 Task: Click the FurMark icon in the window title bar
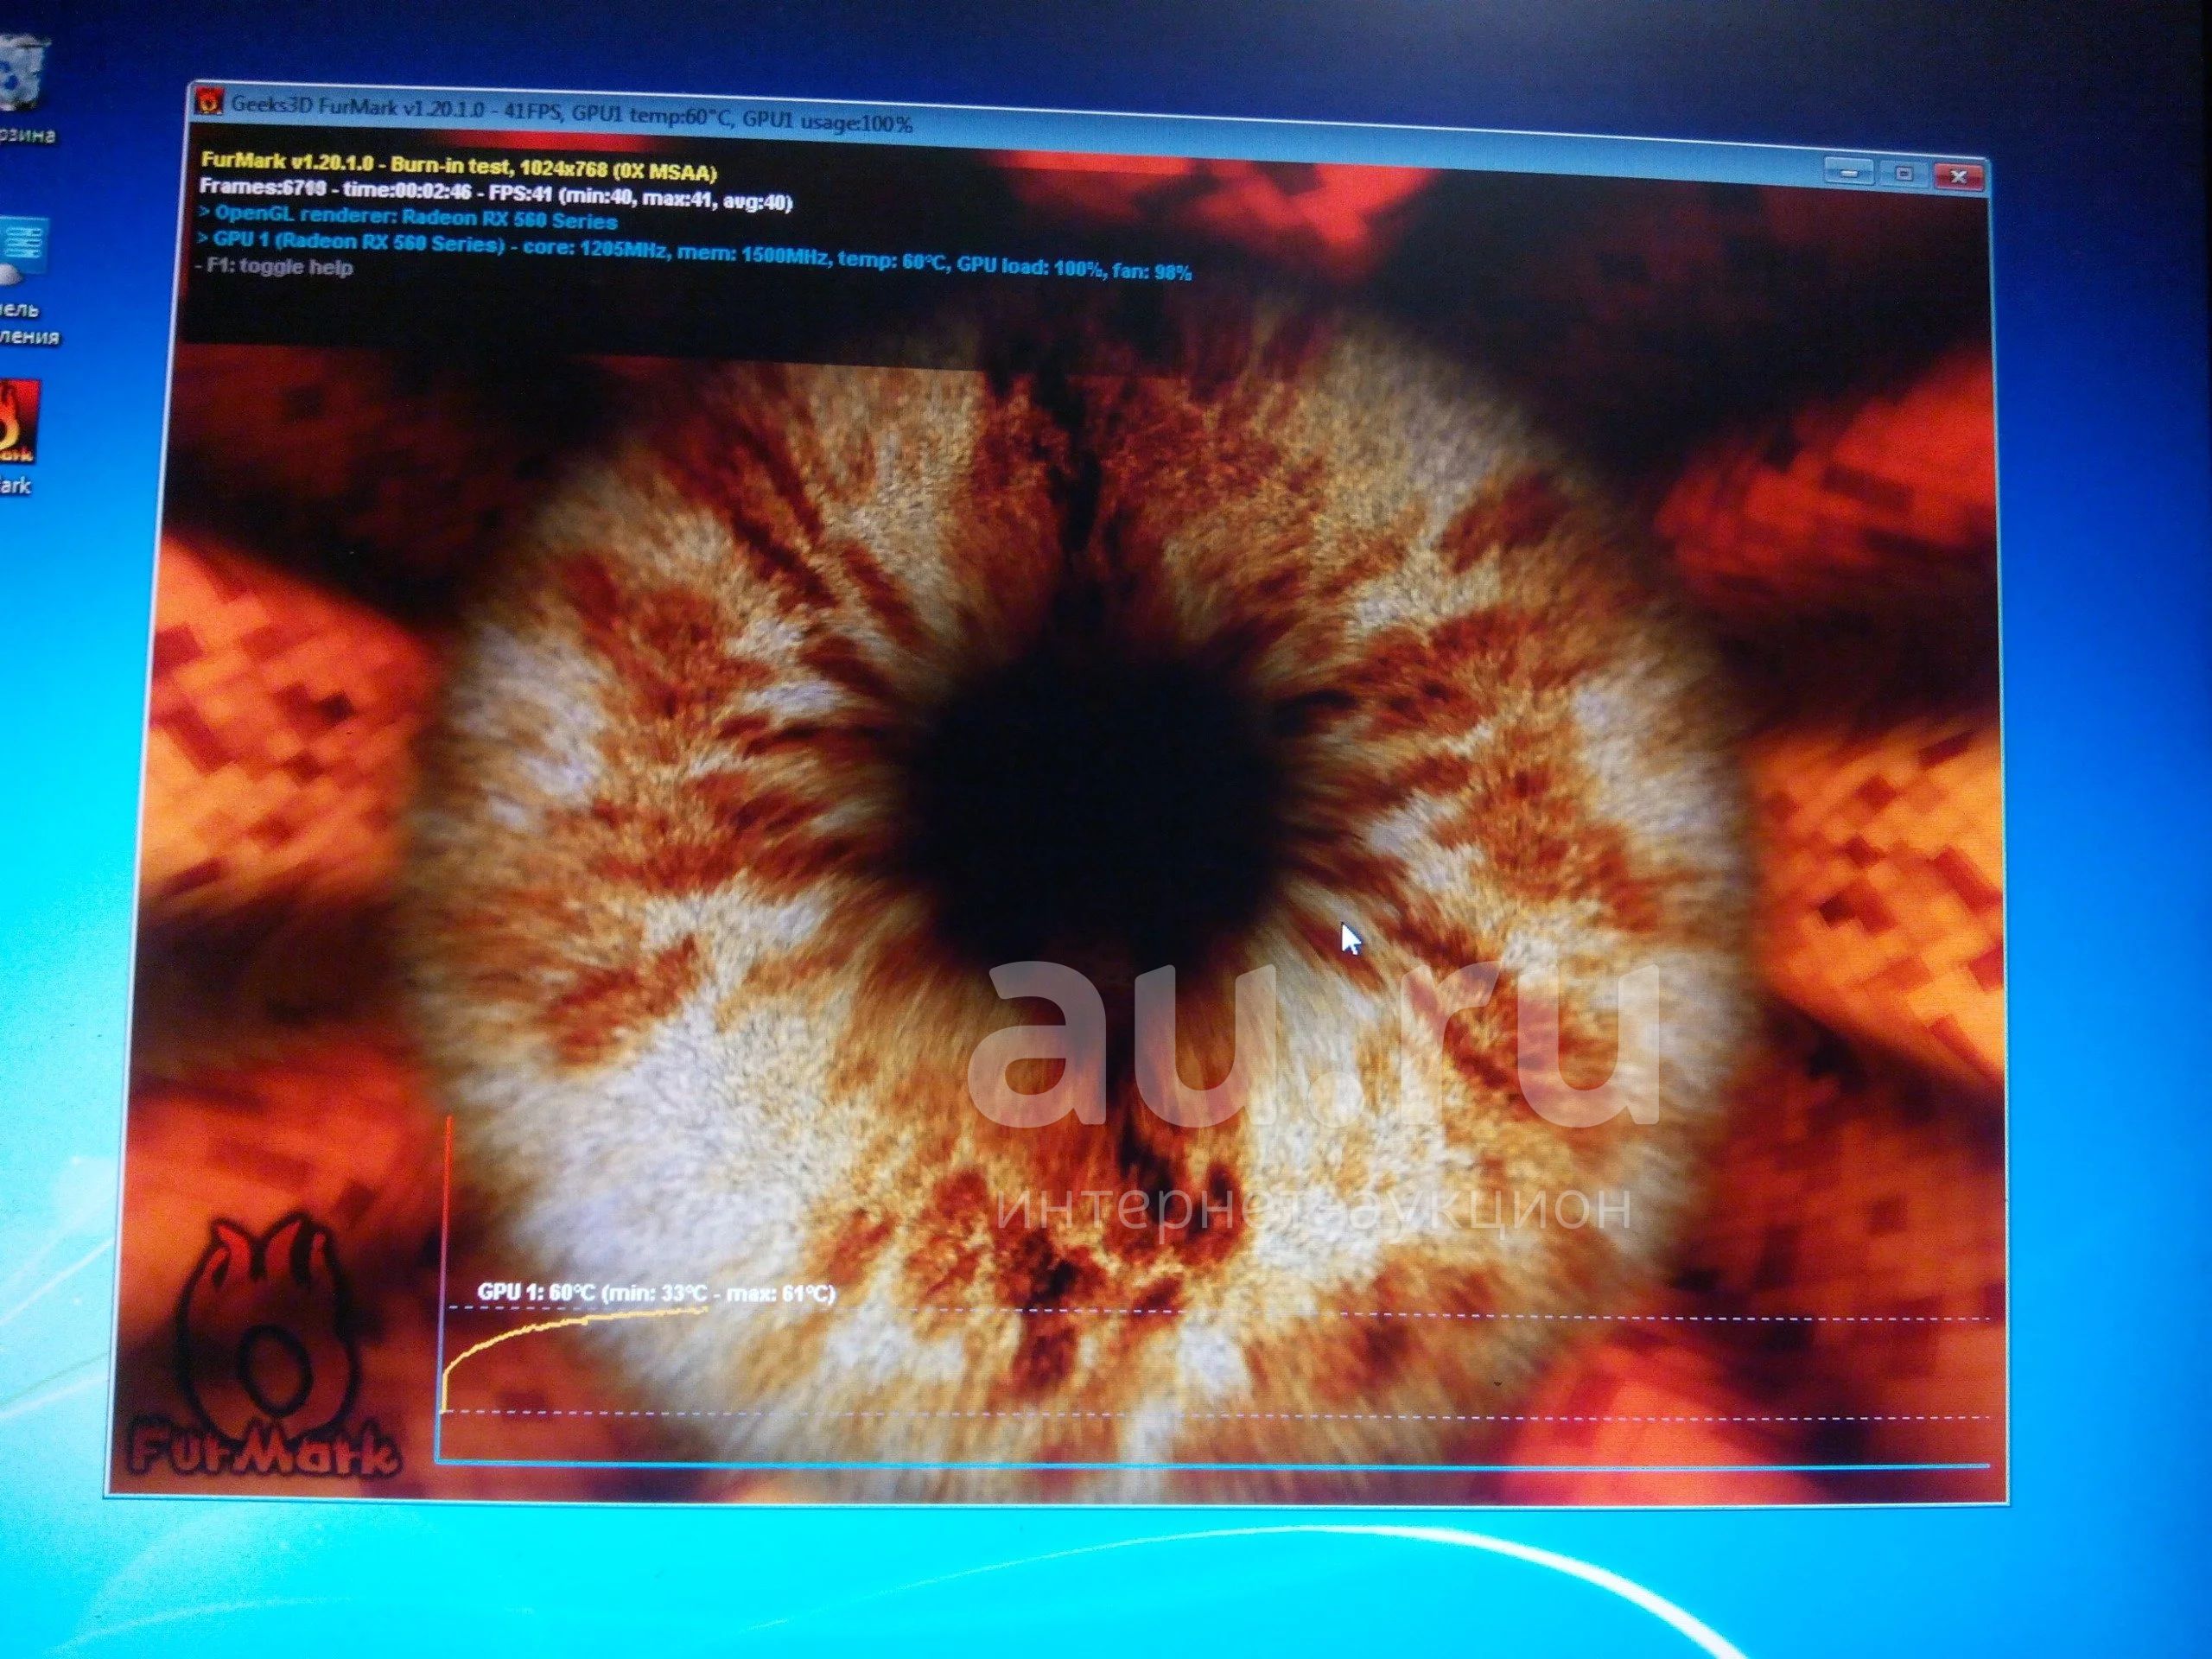point(209,102)
